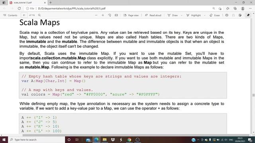This screenshot has width=255, height=143.
Task: Save PDF as a copy
Action: 240,15
